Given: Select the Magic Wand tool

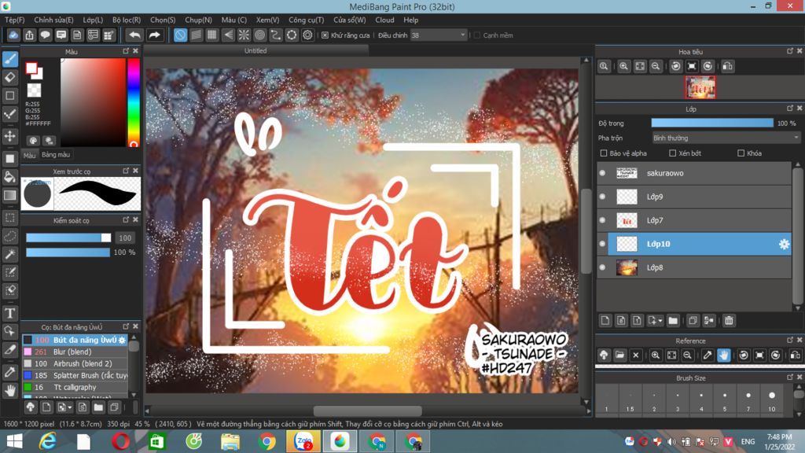Looking at the screenshot, I should 10,254.
